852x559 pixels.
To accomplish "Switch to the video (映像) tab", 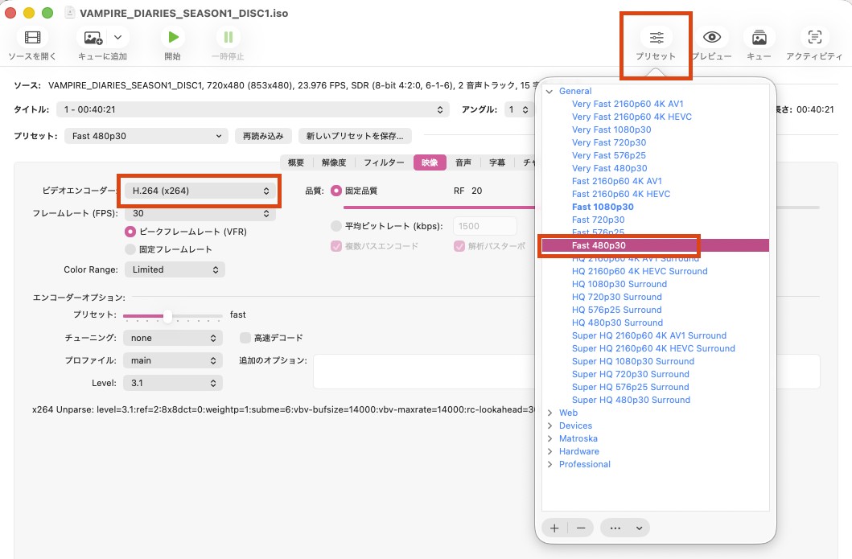I will click(x=430, y=162).
